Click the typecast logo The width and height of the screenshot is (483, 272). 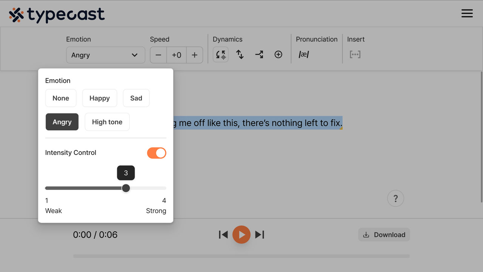57,15
